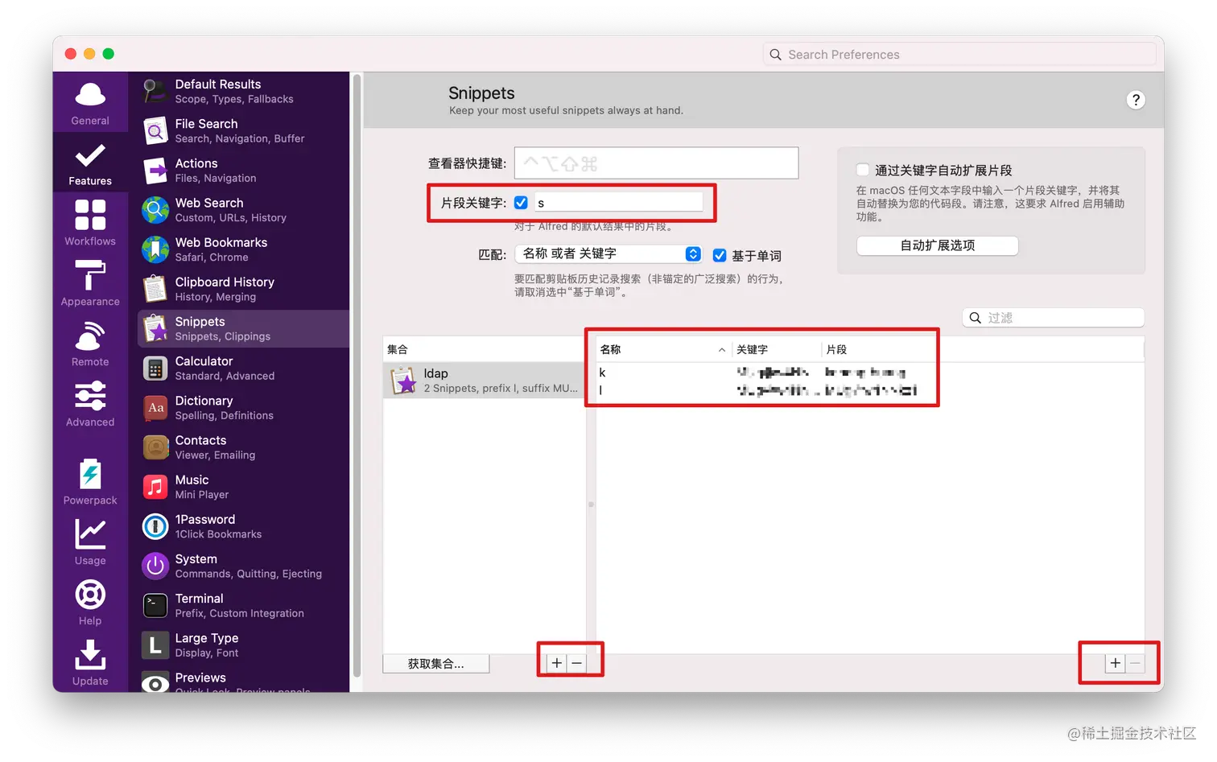Open the Advanced tab
The height and width of the screenshot is (762, 1217).
[90, 404]
